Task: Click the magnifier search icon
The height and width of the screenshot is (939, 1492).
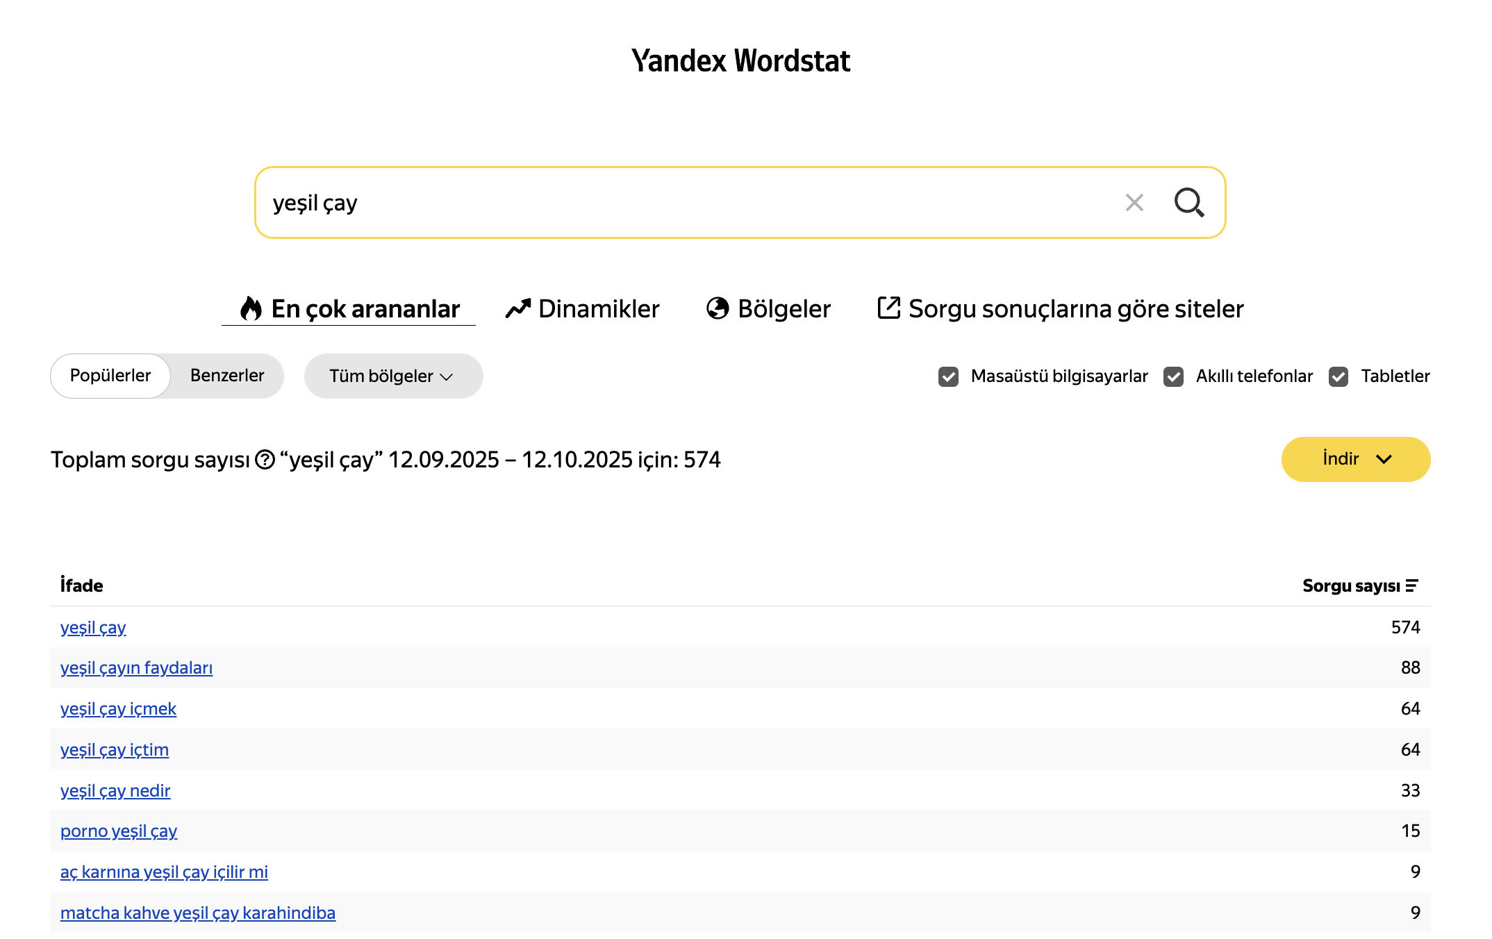Action: click(1188, 203)
